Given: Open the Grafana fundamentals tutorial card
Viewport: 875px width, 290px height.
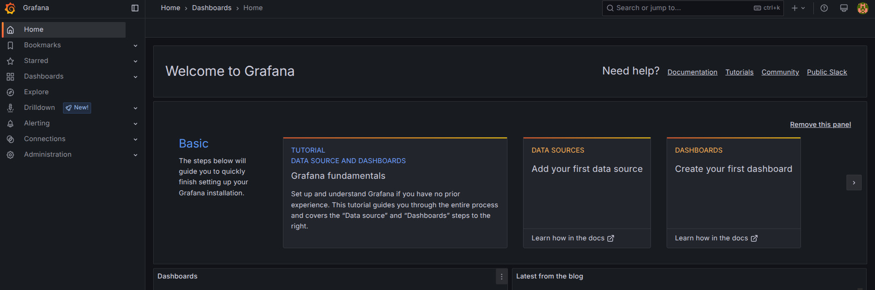Looking at the screenshot, I should [395, 193].
